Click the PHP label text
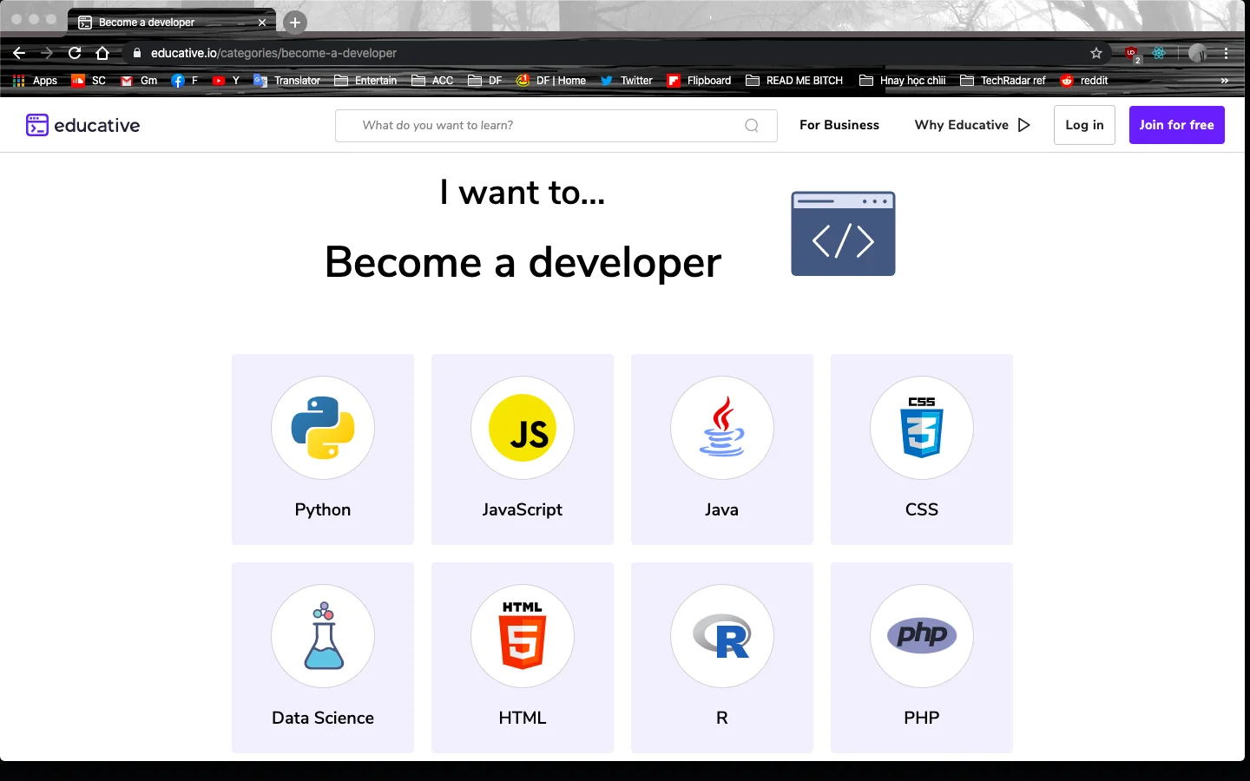1250x781 pixels. 922,718
